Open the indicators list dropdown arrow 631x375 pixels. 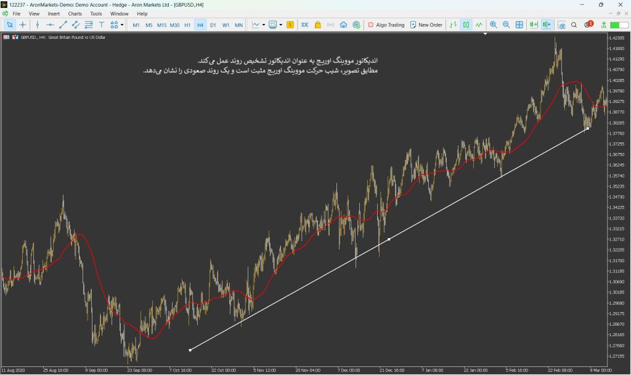264,25
